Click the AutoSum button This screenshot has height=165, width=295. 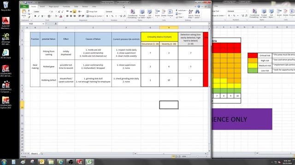[x=181, y=11]
